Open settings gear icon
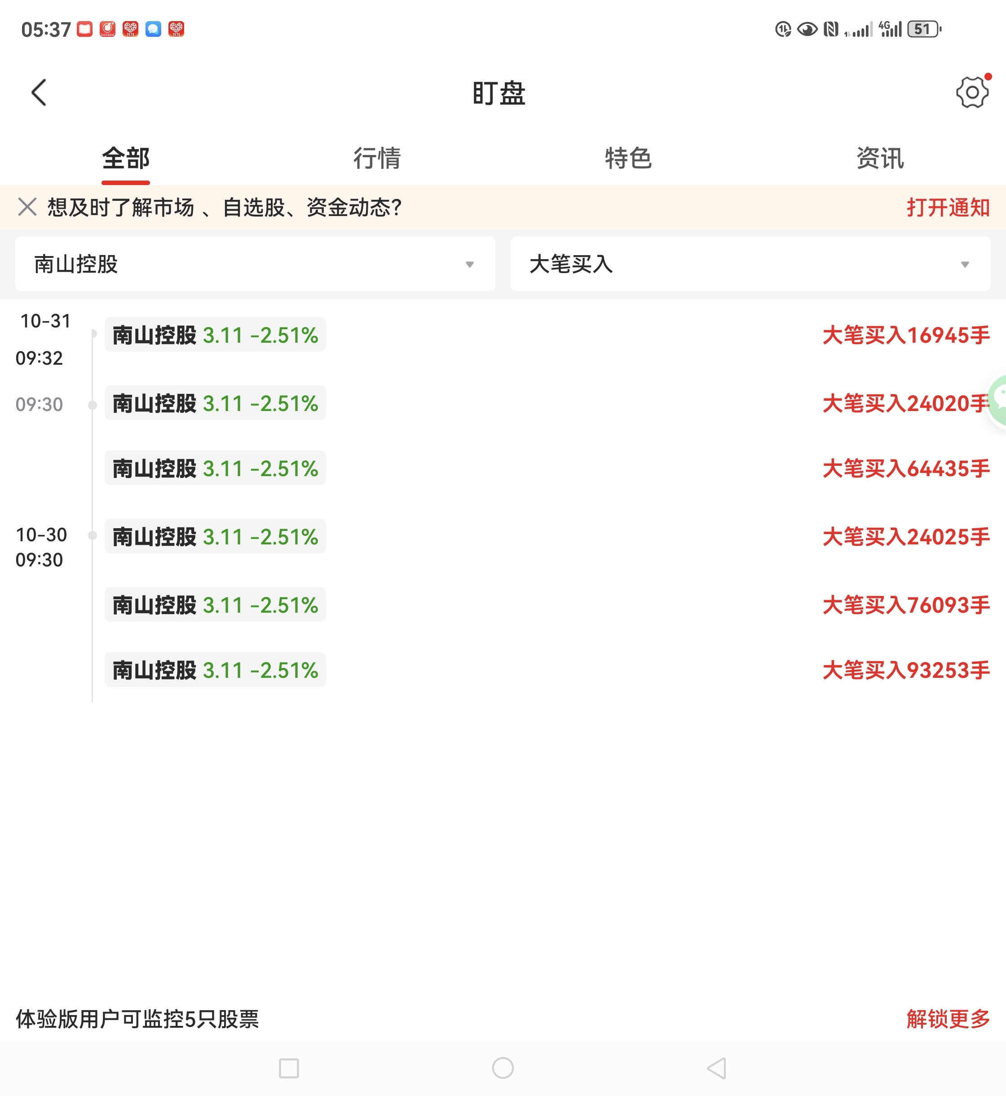The height and width of the screenshot is (1096, 1006). tap(972, 93)
